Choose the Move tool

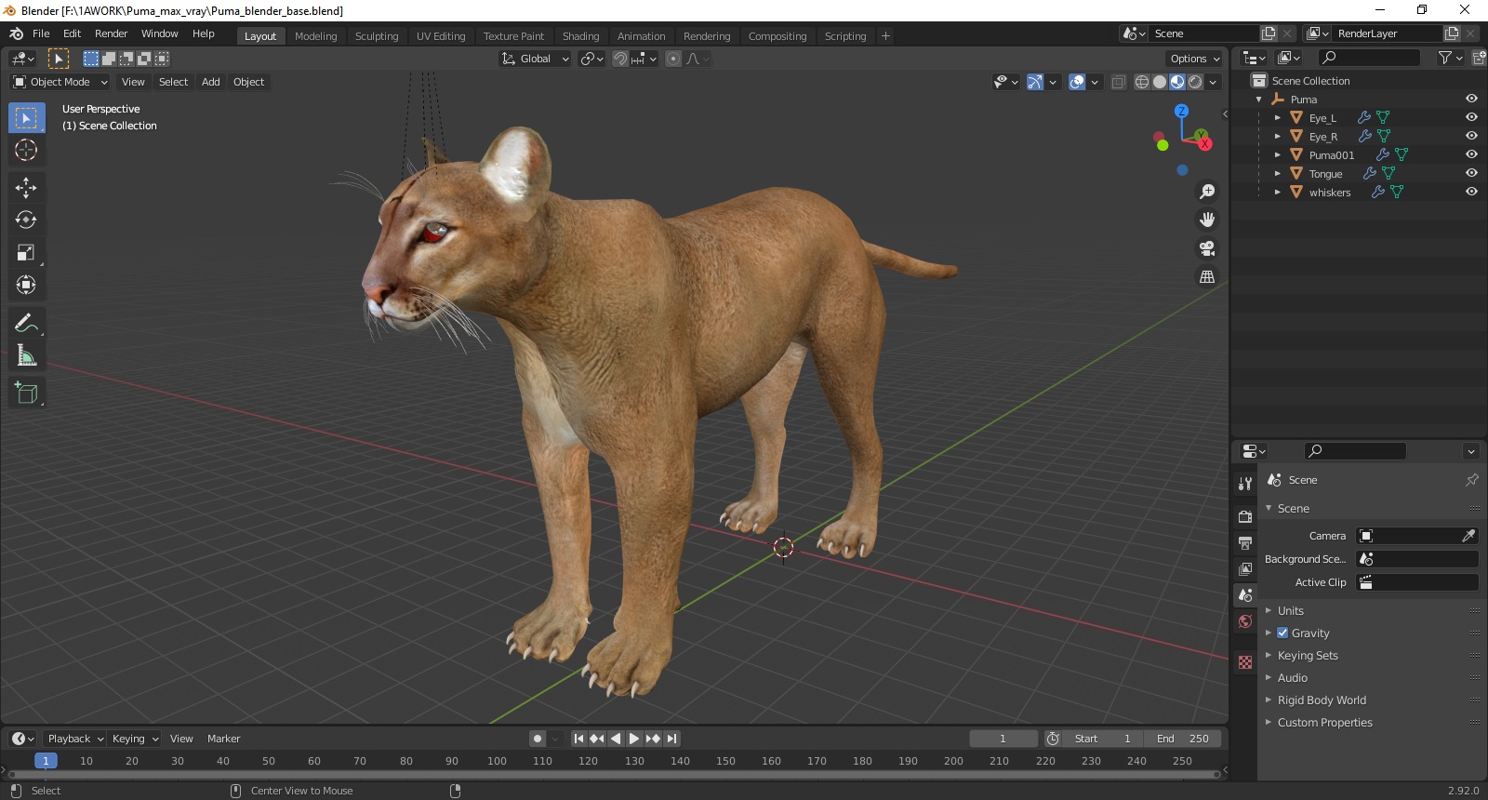tap(26, 188)
